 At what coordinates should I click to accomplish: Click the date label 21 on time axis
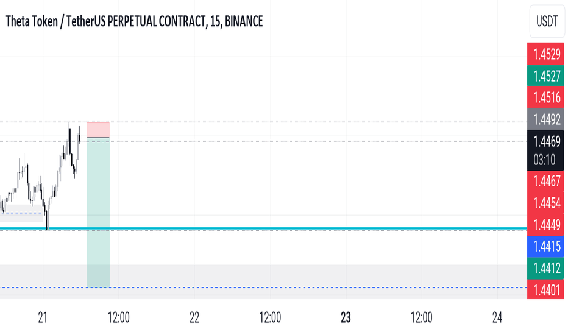coord(43,317)
